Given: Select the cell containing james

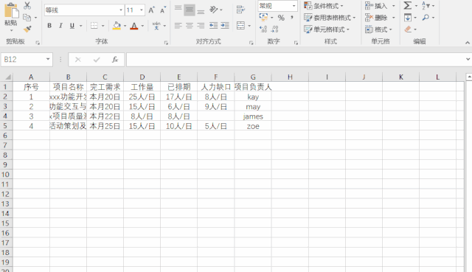Looking at the screenshot, I should pyautogui.click(x=253, y=116).
